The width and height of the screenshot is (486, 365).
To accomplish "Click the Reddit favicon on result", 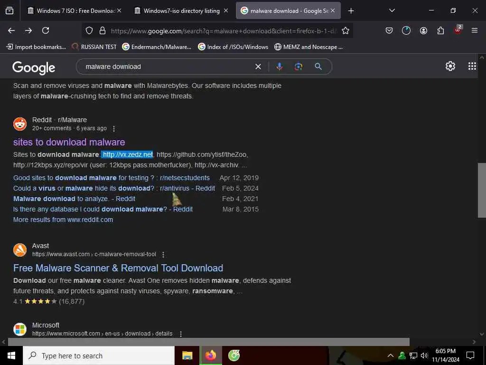I will [20, 124].
